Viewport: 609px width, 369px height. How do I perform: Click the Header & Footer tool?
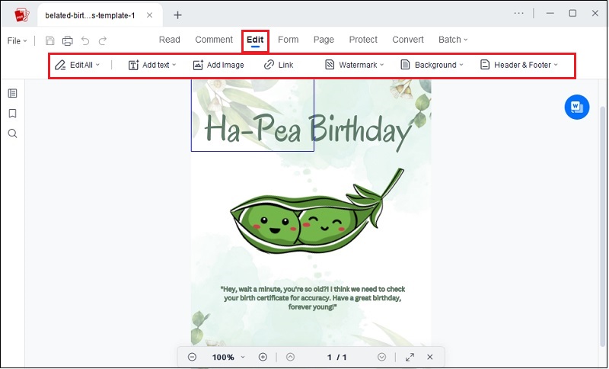pos(515,65)
